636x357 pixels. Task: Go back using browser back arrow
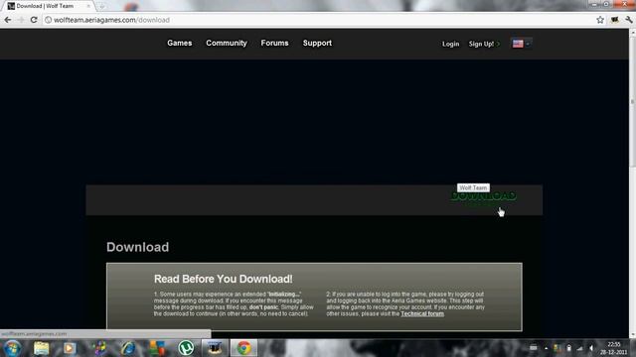(x=8, y=20)
